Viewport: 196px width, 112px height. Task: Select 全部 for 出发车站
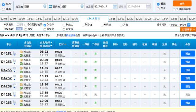point(19,29)
